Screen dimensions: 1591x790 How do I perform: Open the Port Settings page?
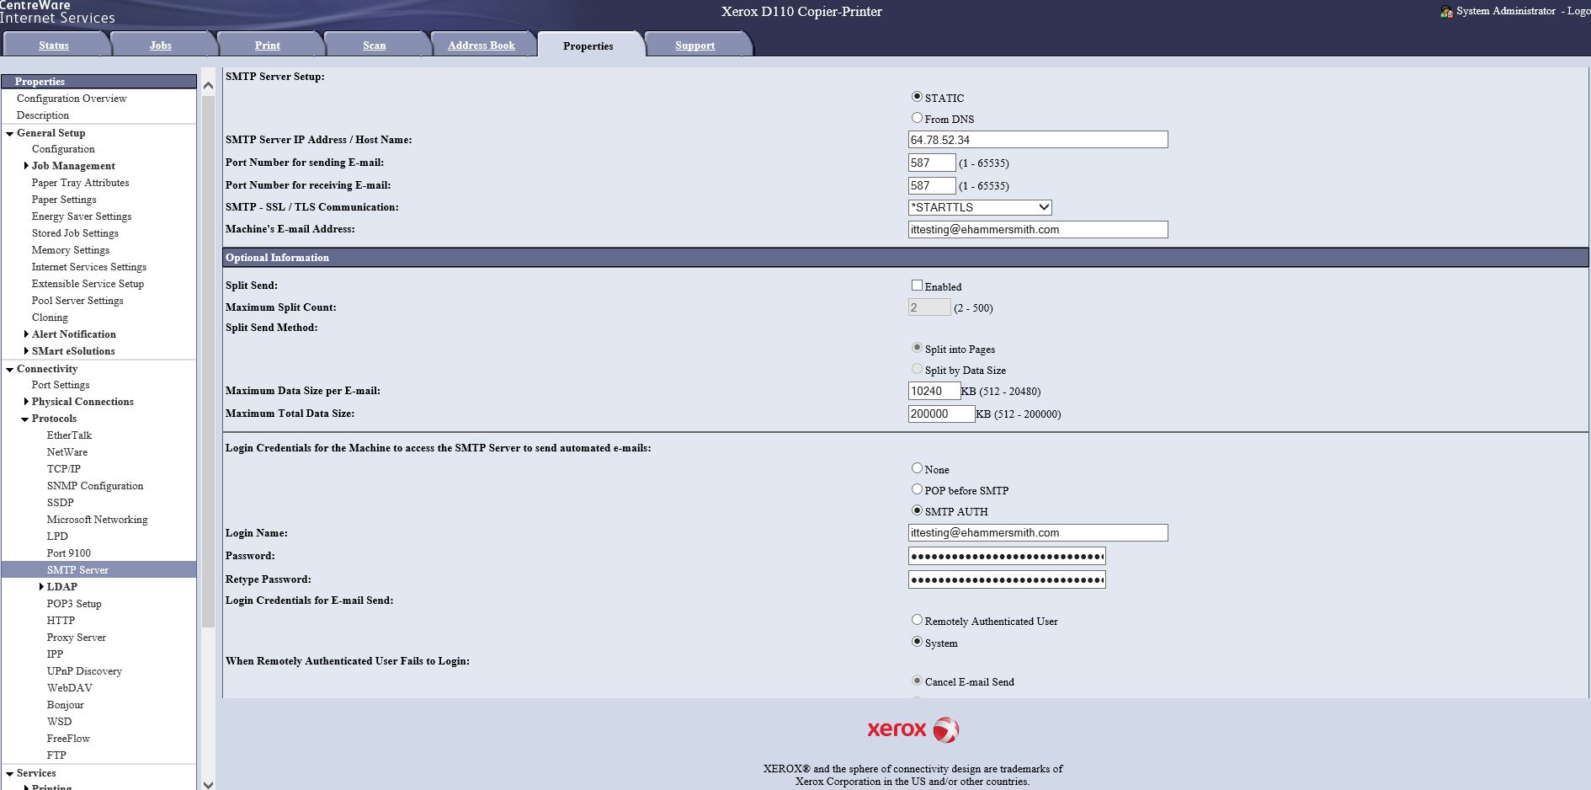tap(61, 385)
